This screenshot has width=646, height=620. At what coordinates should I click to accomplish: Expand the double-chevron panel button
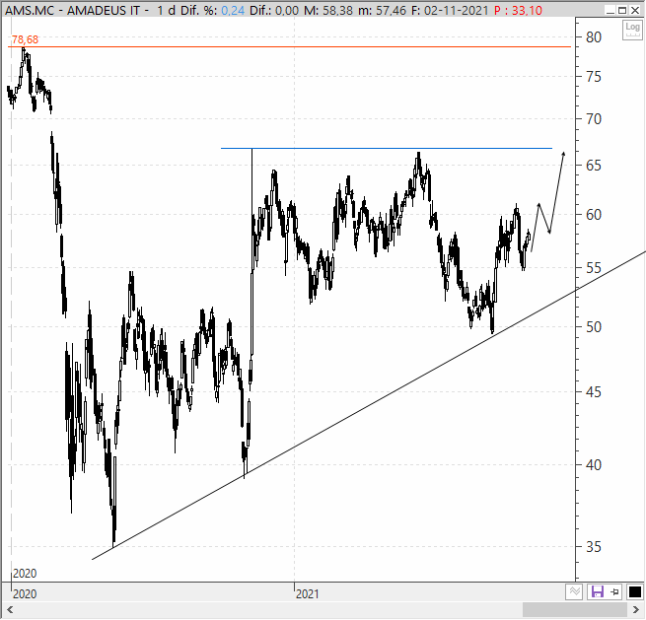pyautogui.click(x=575, y=592)
